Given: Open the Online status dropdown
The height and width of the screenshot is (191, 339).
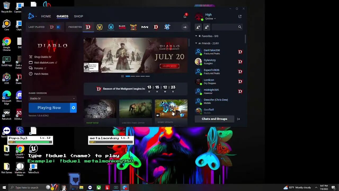Looking at the screenshot, I should pyautogui.click(x=211, y=19).
